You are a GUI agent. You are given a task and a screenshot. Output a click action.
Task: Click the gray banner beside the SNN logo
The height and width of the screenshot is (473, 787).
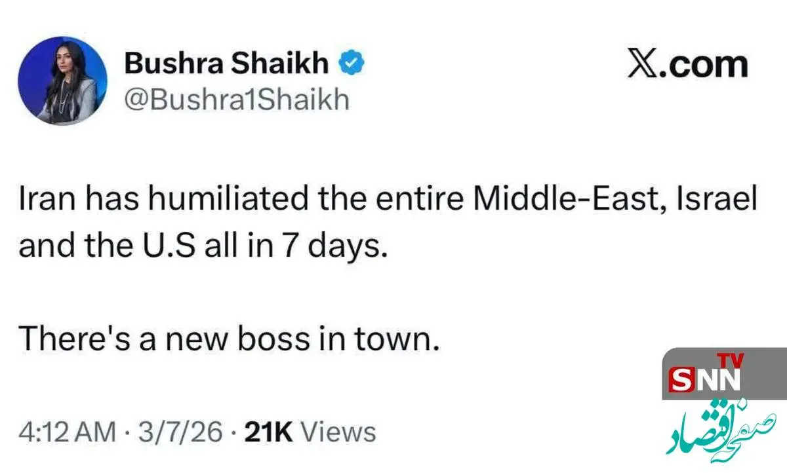pos(767,373)
